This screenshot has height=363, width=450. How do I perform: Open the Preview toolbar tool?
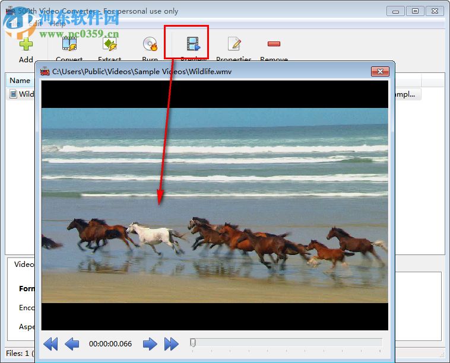click(194, 43)
